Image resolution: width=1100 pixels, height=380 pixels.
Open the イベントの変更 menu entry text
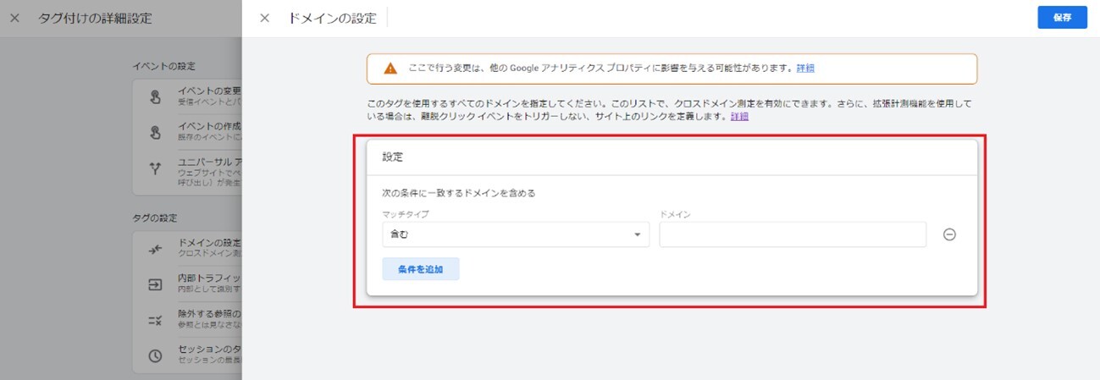pos(209,91)
